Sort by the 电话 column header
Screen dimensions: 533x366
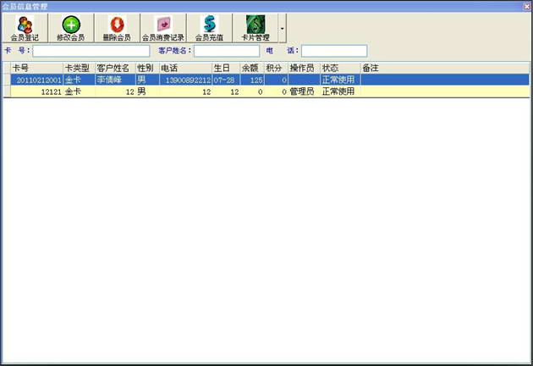[185, 68]
